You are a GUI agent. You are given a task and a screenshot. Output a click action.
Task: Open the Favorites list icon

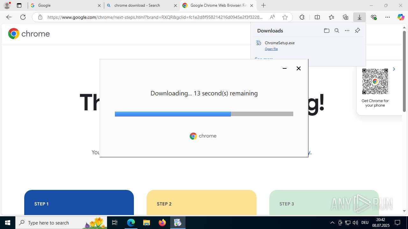point(331,17)
